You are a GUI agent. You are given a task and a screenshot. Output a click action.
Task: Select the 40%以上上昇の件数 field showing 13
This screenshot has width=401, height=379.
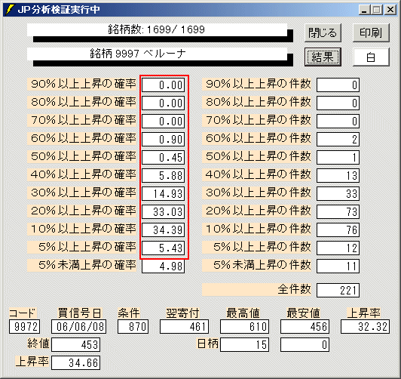point(338,175)
